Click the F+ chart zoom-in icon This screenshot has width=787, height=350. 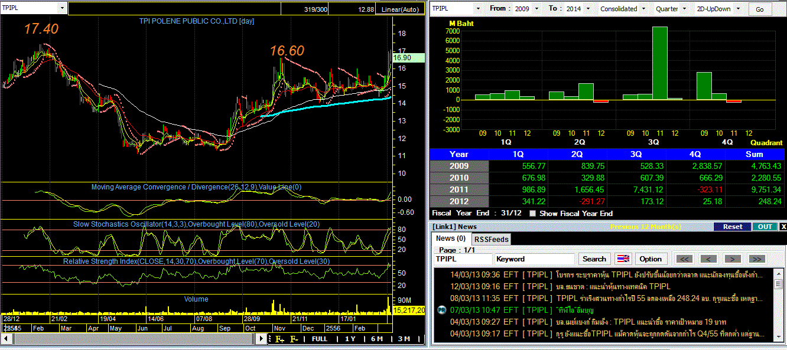pyautogui.click(x=279, y=339)
